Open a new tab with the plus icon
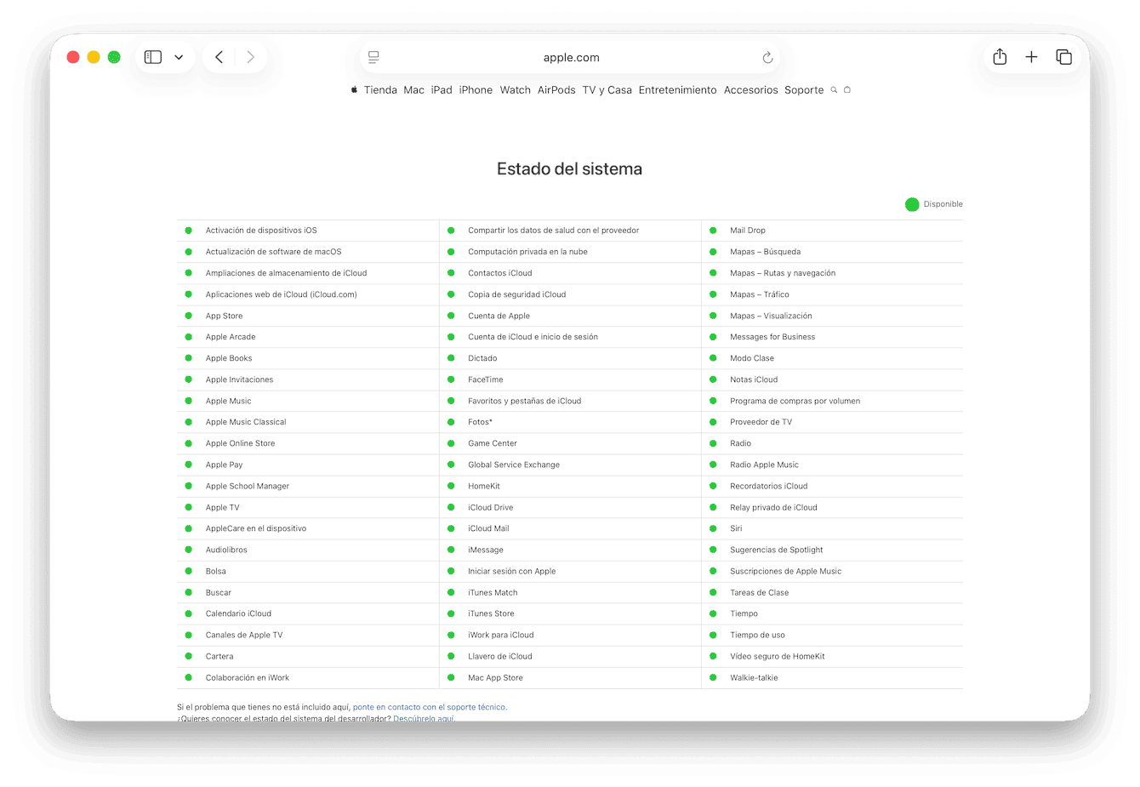This screenshot has width=1140, height=787. pyautogui.click(x=1031, y=57)
